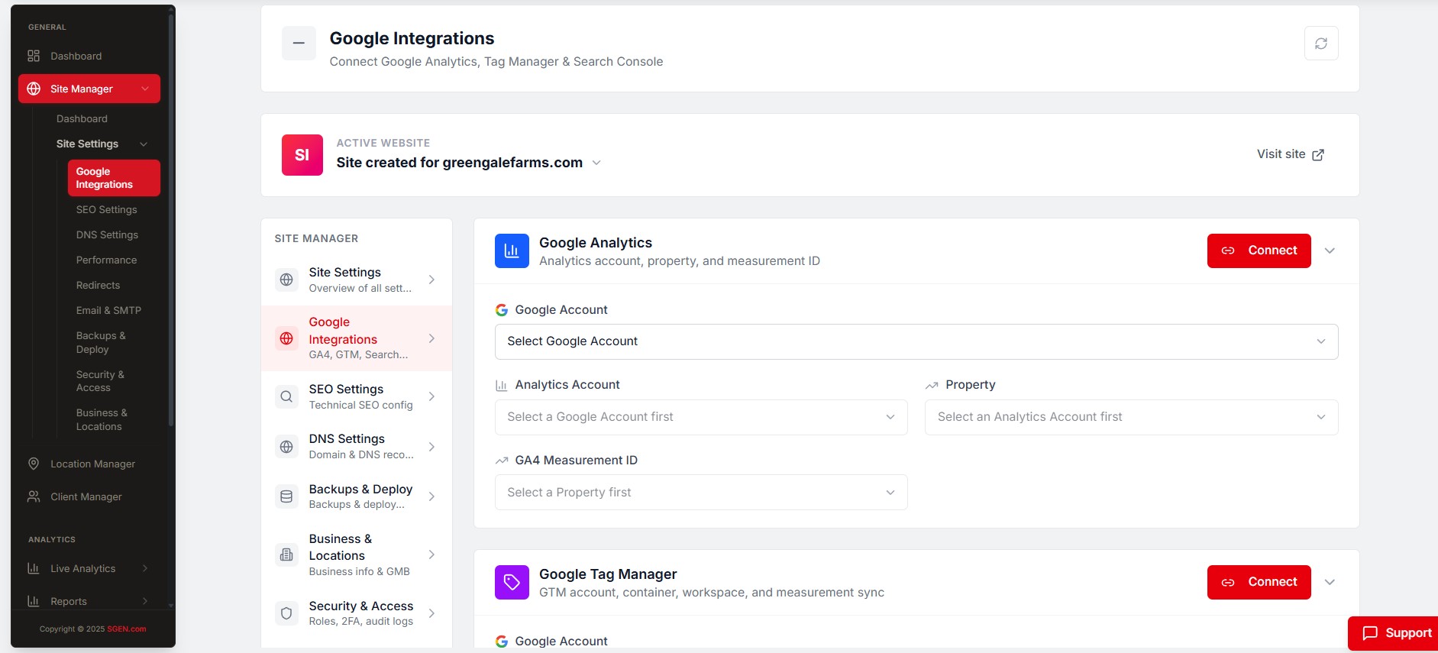Viewport: 1438px width, 653px height.
Task: Open DNS Settings card in Site Manager panel
Action: 357,447
